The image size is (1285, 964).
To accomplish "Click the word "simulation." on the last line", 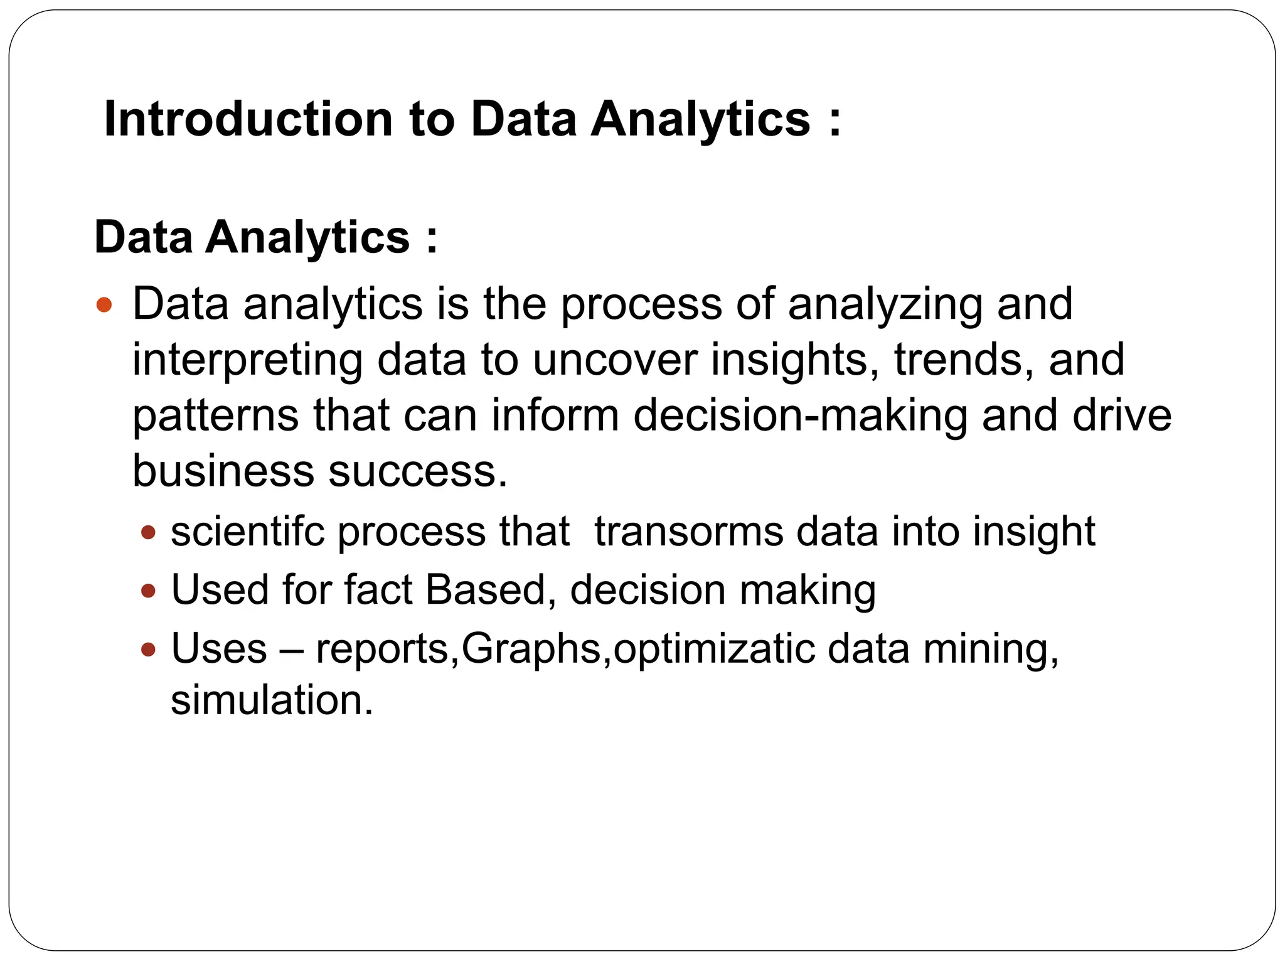I will pyautogui.click(x=272, y=700).
